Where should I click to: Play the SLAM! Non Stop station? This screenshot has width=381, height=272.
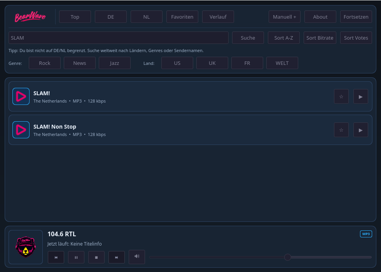[x=361, y=130]
